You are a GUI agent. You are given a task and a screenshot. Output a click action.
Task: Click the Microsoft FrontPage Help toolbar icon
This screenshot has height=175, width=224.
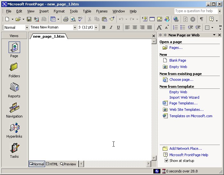coord(212,19)
